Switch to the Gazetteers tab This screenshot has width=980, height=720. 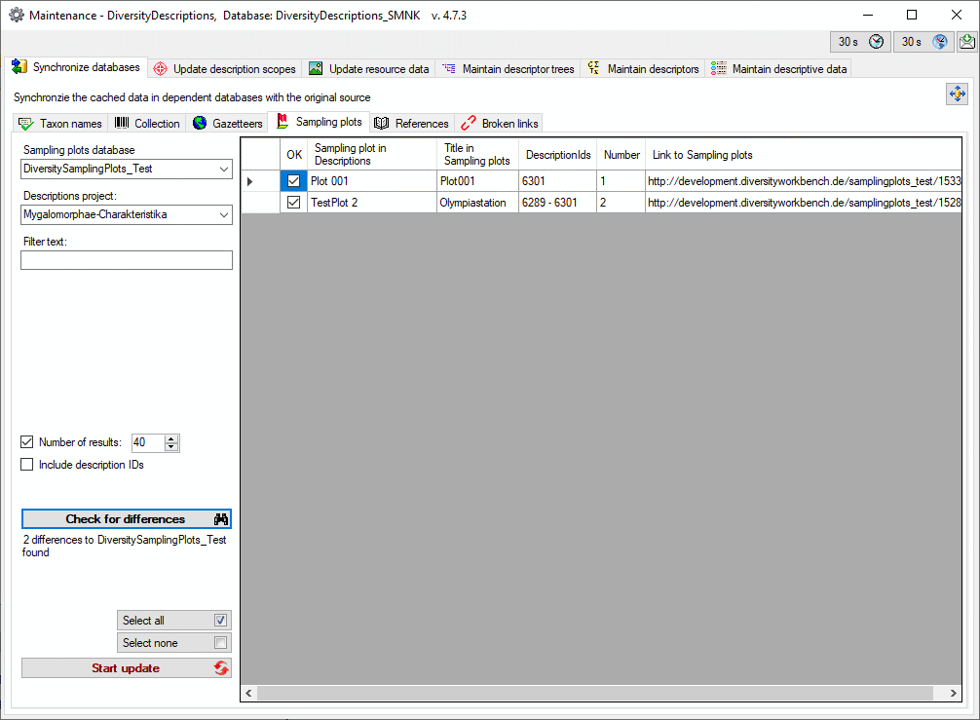(228, 124)
